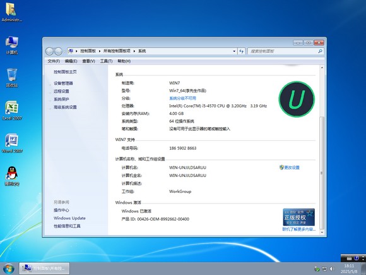
Task: Click the control panel icon in address bar
Action: click(x=71, y=51)
